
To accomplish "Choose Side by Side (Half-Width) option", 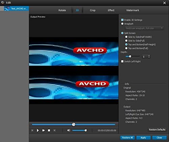I will coord(126,37).
